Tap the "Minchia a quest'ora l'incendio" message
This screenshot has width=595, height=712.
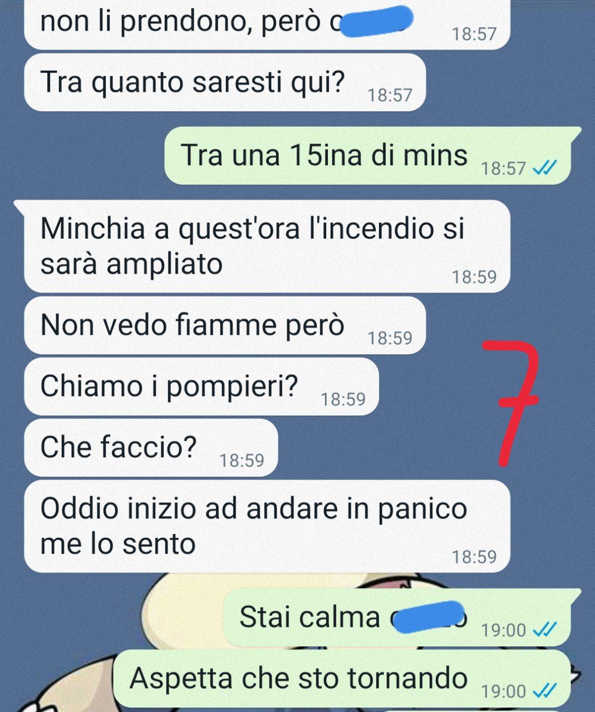click(267, 246)
